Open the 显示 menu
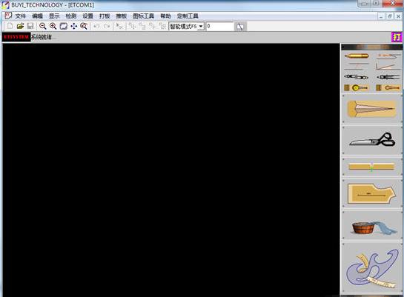Screen dimensions: 404x297 click(x=54, y=16)
